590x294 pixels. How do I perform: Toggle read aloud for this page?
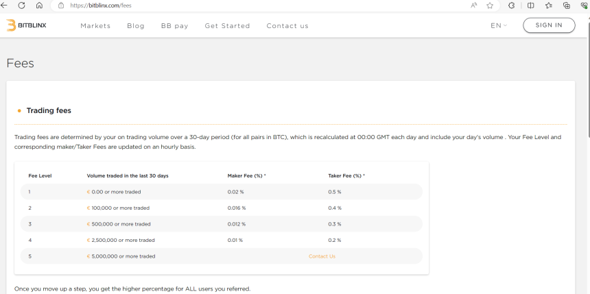[473, 5]
